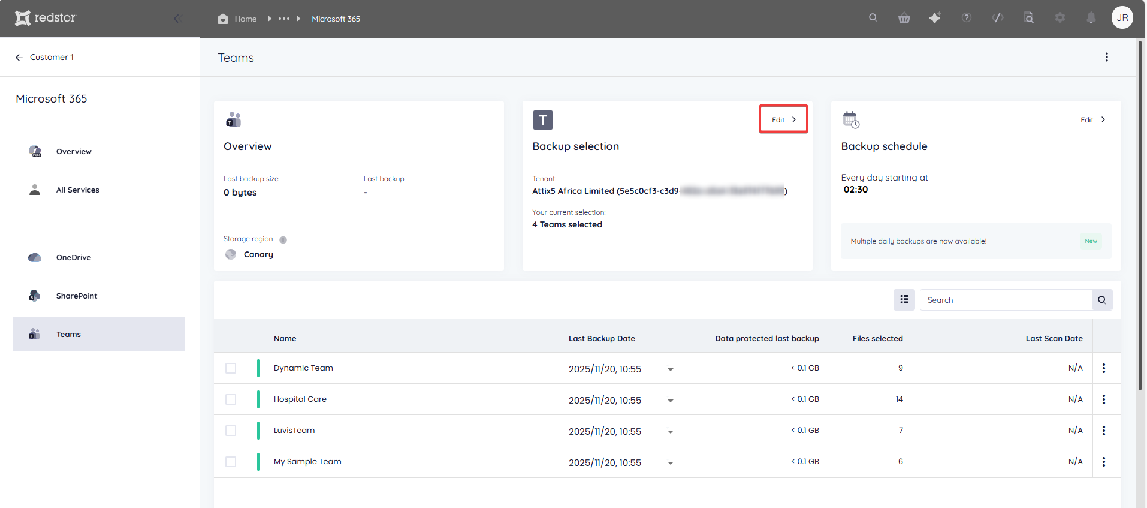This screenshot has width=1147, height=508.
Task: Sort by Files selected column
Action: [877, 338]
